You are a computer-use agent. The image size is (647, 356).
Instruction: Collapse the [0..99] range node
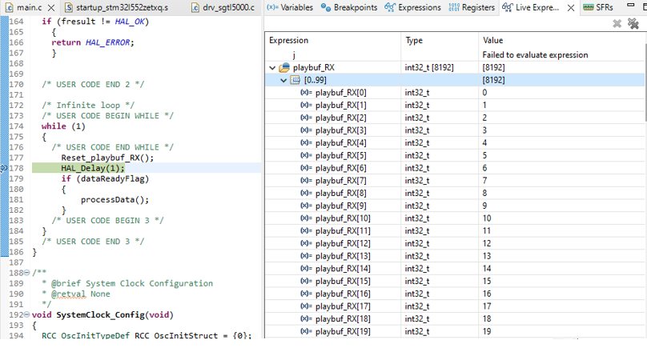tap(283, 80)
